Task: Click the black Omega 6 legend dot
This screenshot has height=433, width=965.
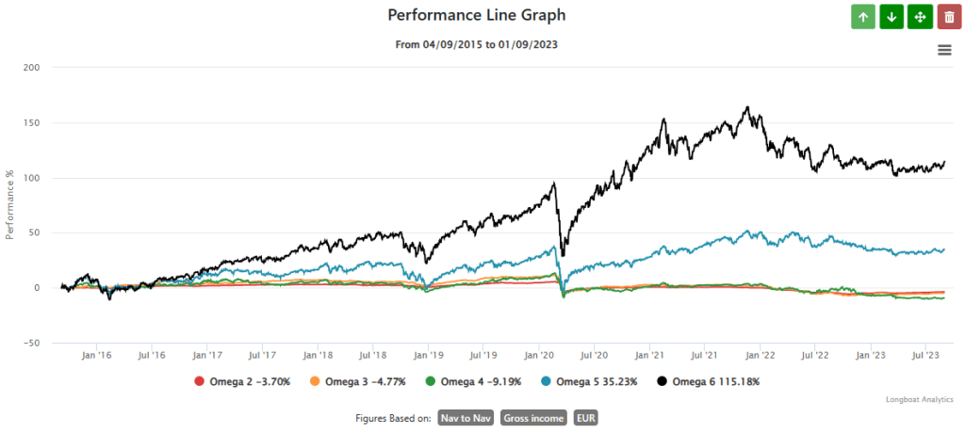Action: coord(662,381)
